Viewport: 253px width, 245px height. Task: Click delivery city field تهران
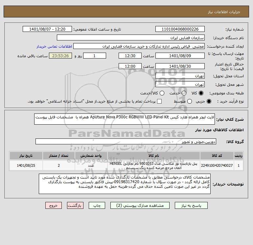(x=180, y=84)
